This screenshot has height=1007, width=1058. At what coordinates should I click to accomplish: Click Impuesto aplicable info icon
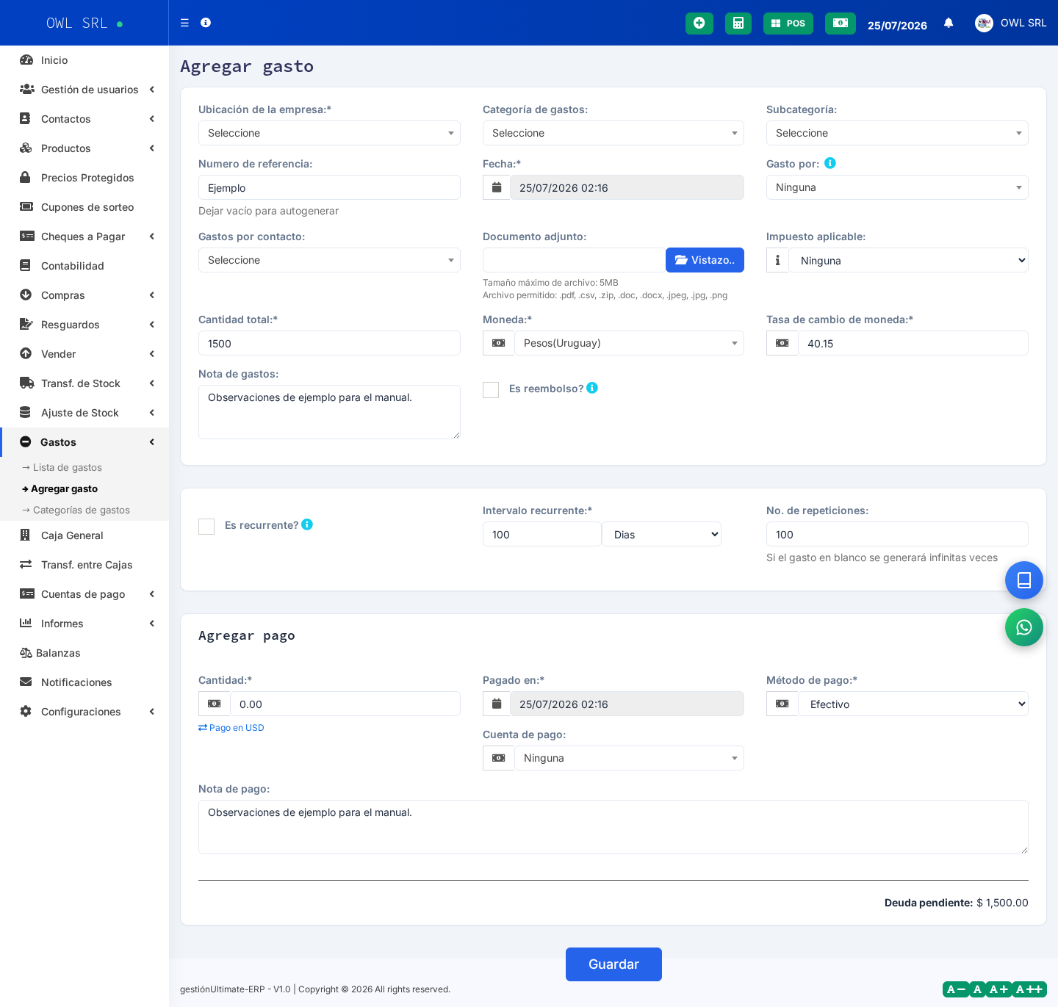click(x=777, y=260)
